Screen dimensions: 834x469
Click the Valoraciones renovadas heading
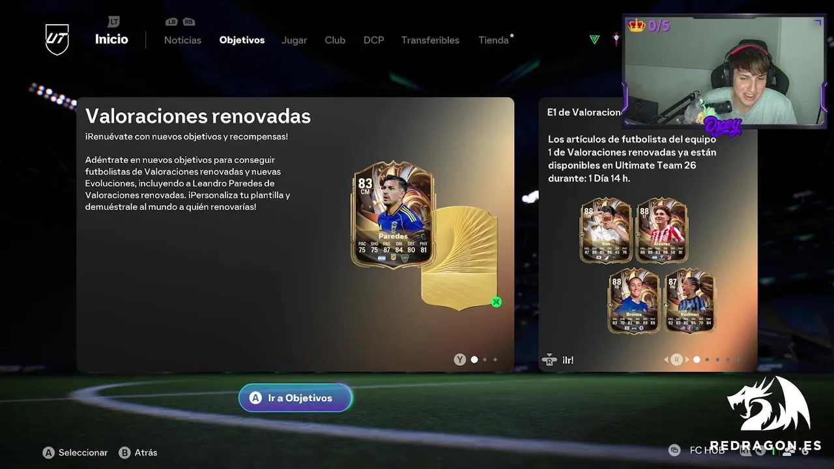pos(198,116)
